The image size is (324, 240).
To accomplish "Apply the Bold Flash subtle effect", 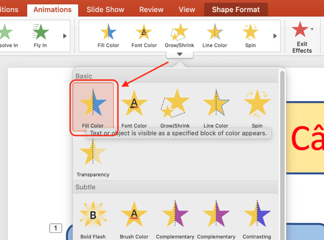I will [x=93, y=220].
